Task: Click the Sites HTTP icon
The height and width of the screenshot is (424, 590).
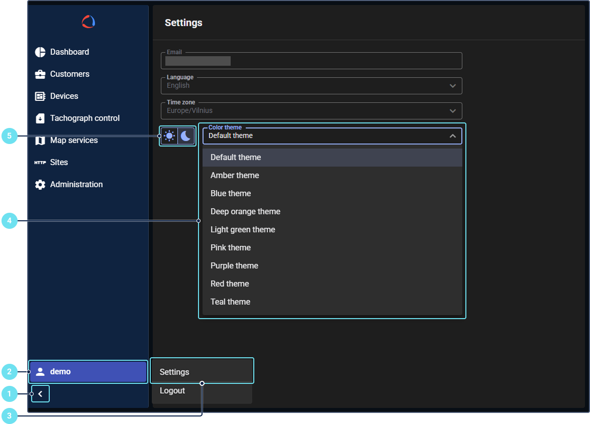Action: point(40,163)
